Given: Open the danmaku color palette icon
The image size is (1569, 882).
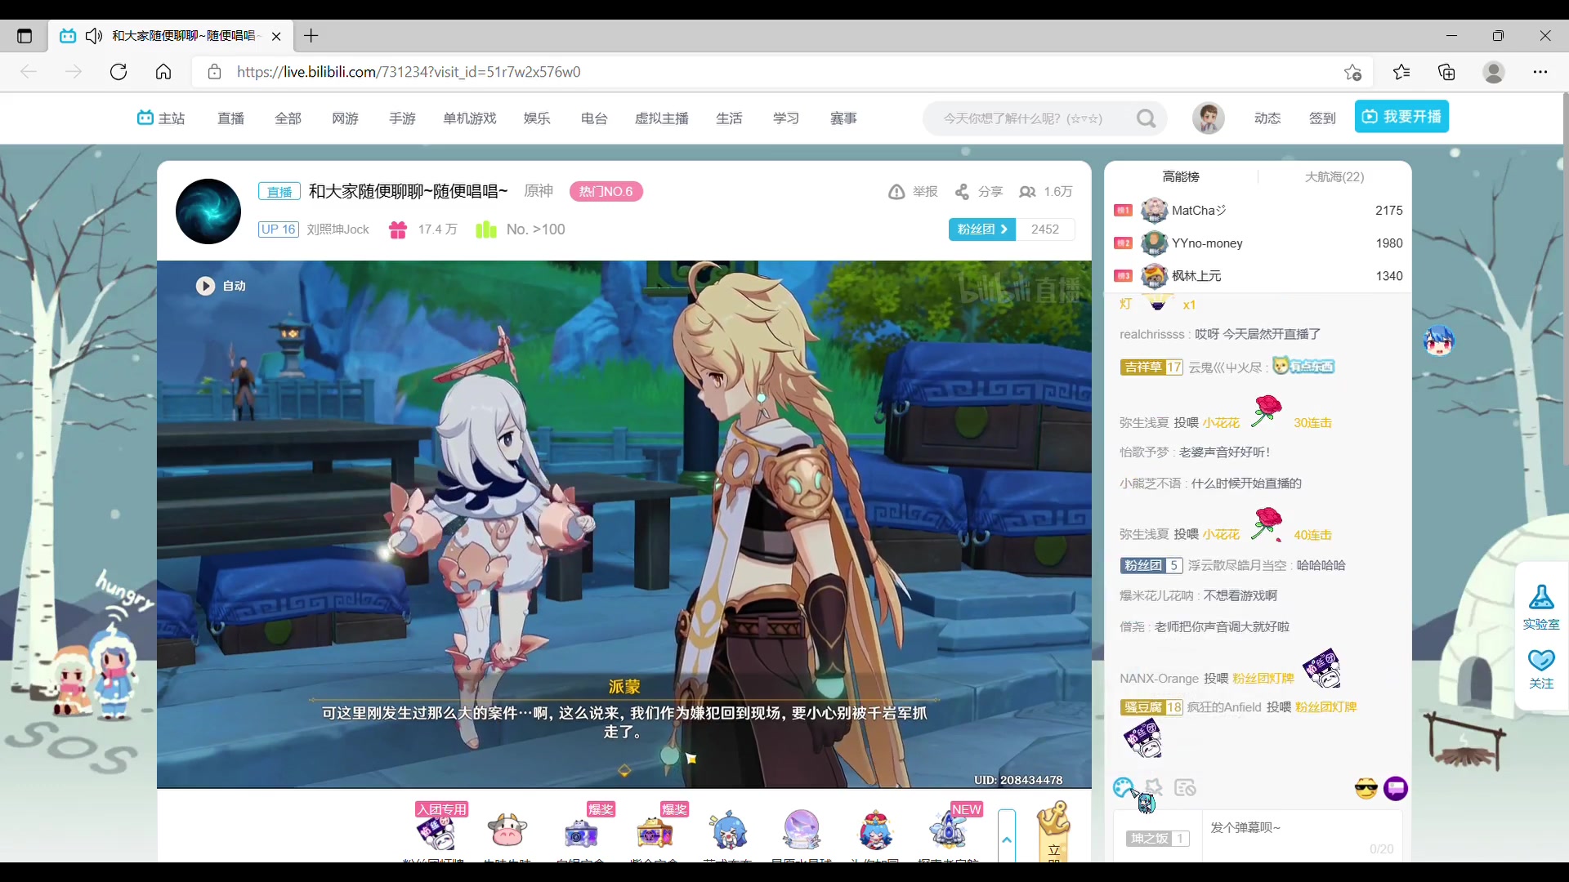Looking at the screenshot, I should 1122,787.
